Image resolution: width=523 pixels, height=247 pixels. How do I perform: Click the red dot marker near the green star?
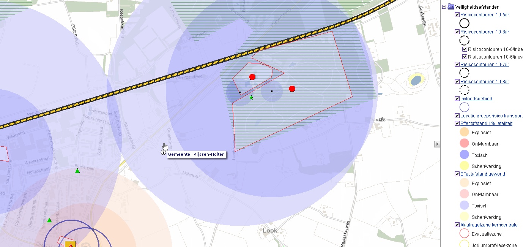[252, 77]
